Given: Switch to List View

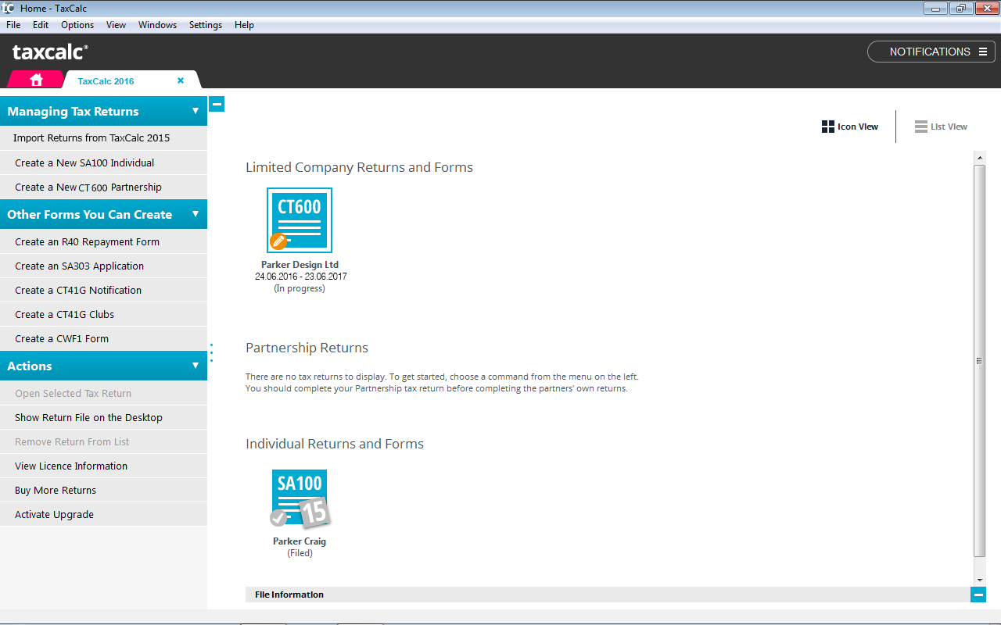Looking at the screenshot, I should click(x=941, y=127).
